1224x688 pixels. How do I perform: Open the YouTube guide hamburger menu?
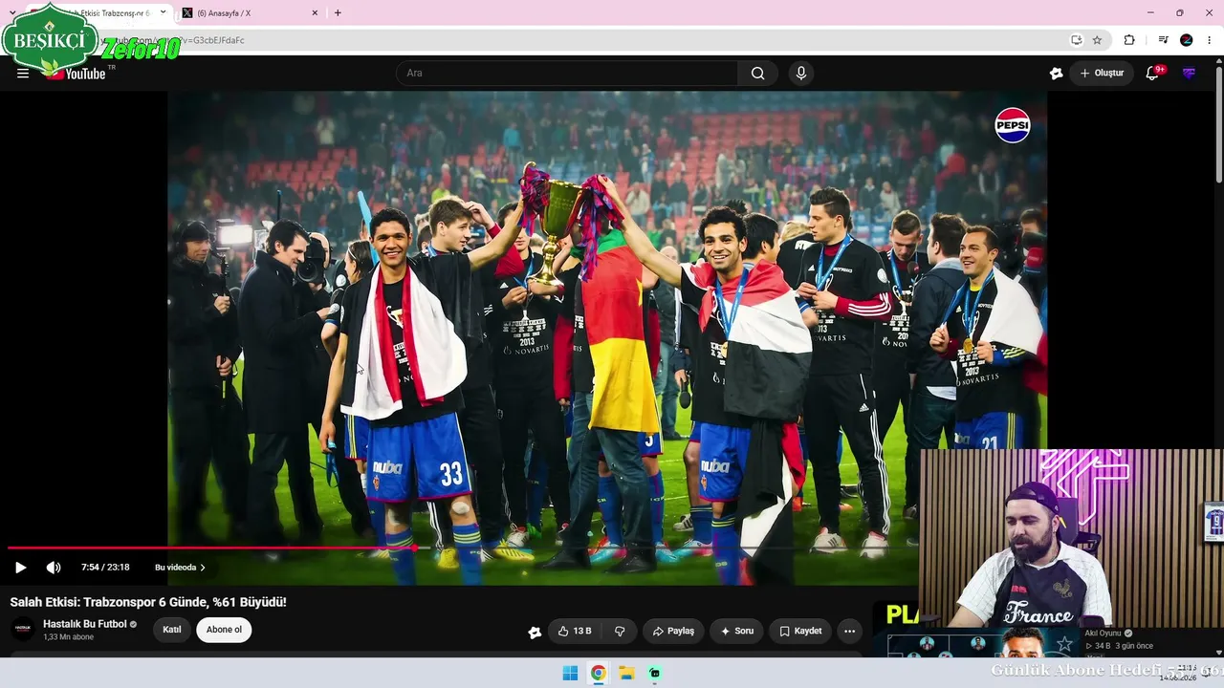pos(23,74)
